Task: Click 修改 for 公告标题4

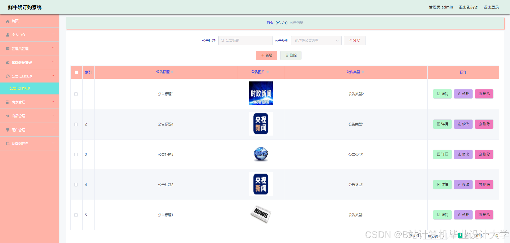Action: (x=463, y=124)
